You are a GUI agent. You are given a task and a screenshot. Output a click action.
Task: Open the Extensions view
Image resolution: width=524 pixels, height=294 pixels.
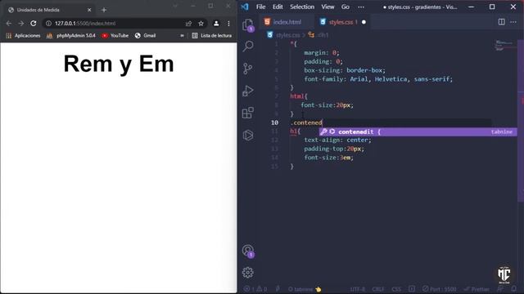point(248,113)
